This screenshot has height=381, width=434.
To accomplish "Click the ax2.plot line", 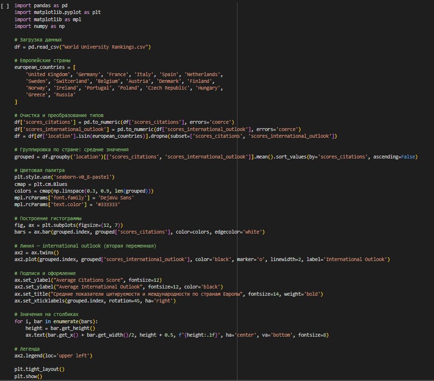I will 202,259.
